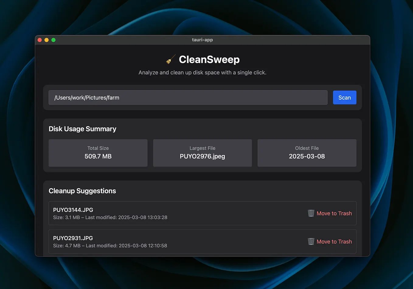This screenshot has height=289, width=413.
Task: Click the trash icon next to PUYO3144.JPG
Action: 311,213
